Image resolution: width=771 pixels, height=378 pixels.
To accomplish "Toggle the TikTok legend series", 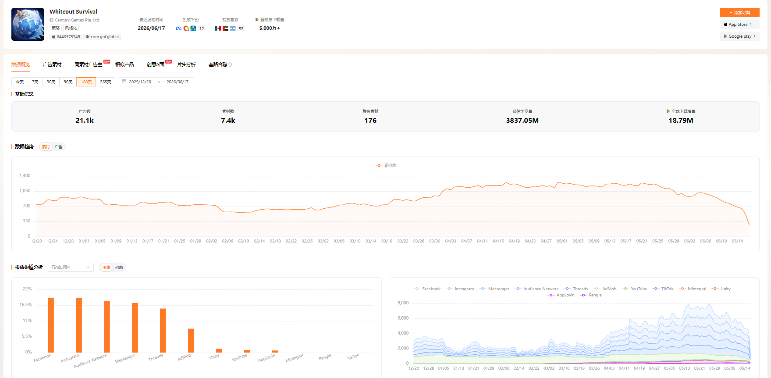I will click(663, 289).
